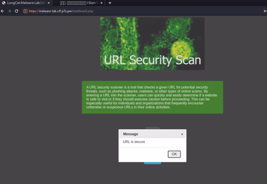Click the URL Security Scan banner image
Image resolution: width=267 pixels, height=184 pixels.
click(x=152, y=44)
